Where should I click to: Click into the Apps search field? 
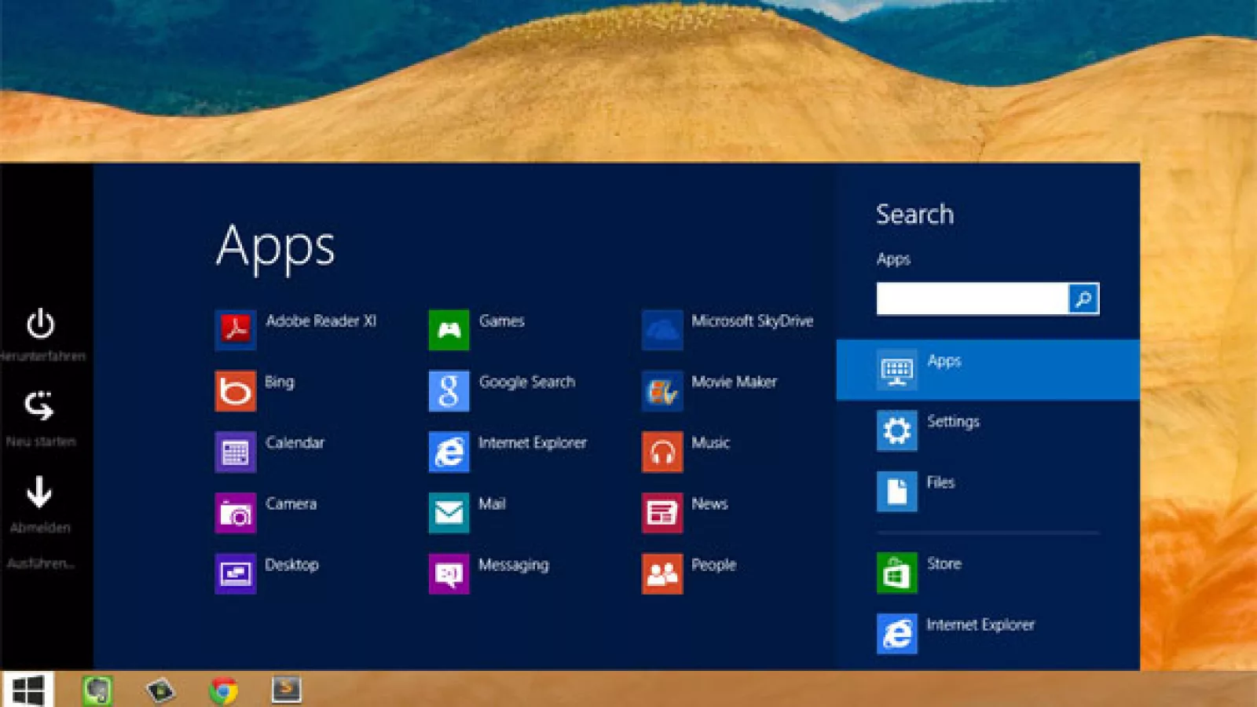pyautogui.click(x=972, y=299)
